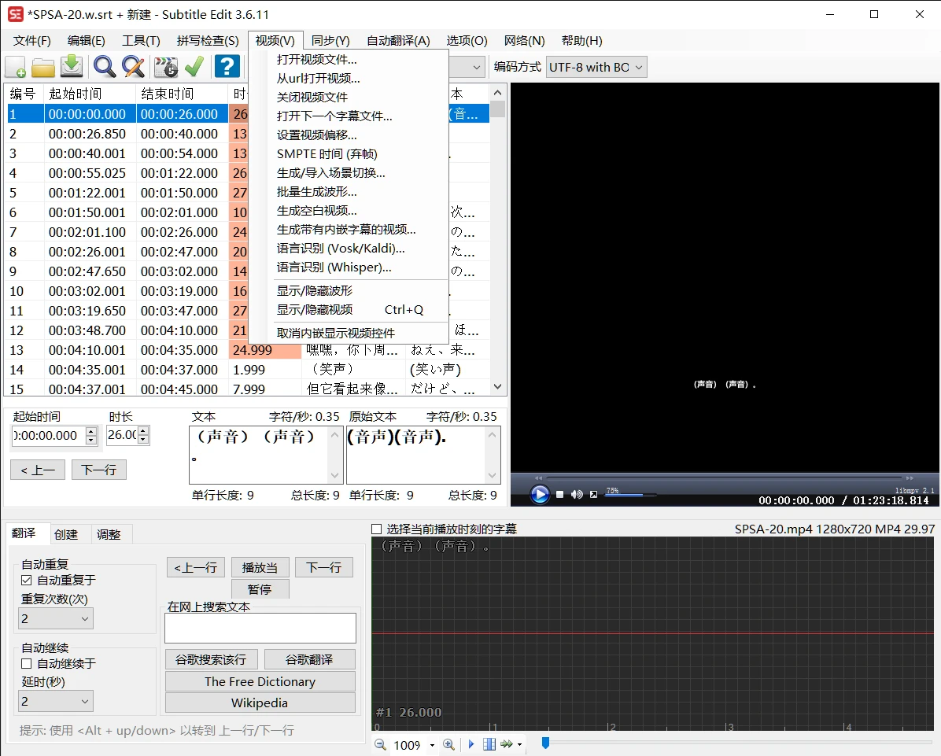Open the Replace magnifier-with-pencil tool
Image resolution: width=941 pixels, height=756 pixels.
tap(133, 67)
